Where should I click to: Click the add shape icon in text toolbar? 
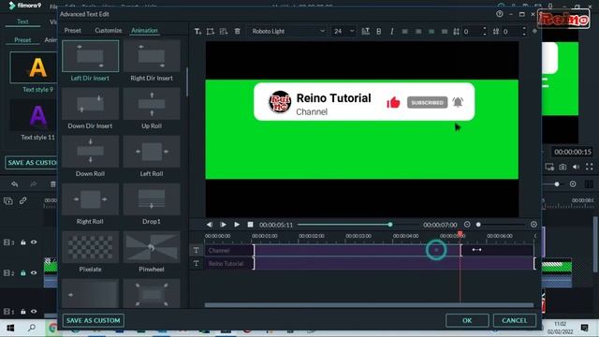click(224, 31)
